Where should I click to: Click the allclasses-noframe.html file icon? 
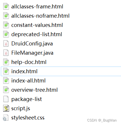(x=6, y=16)
